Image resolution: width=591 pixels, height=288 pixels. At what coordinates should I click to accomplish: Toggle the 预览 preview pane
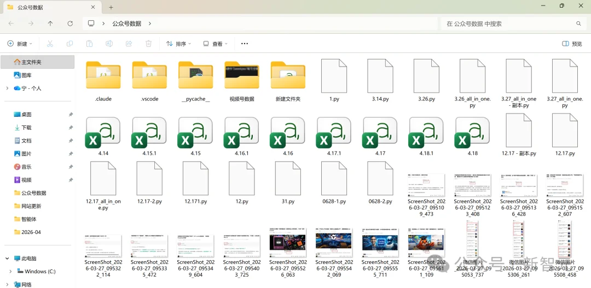tap(572, 44)
